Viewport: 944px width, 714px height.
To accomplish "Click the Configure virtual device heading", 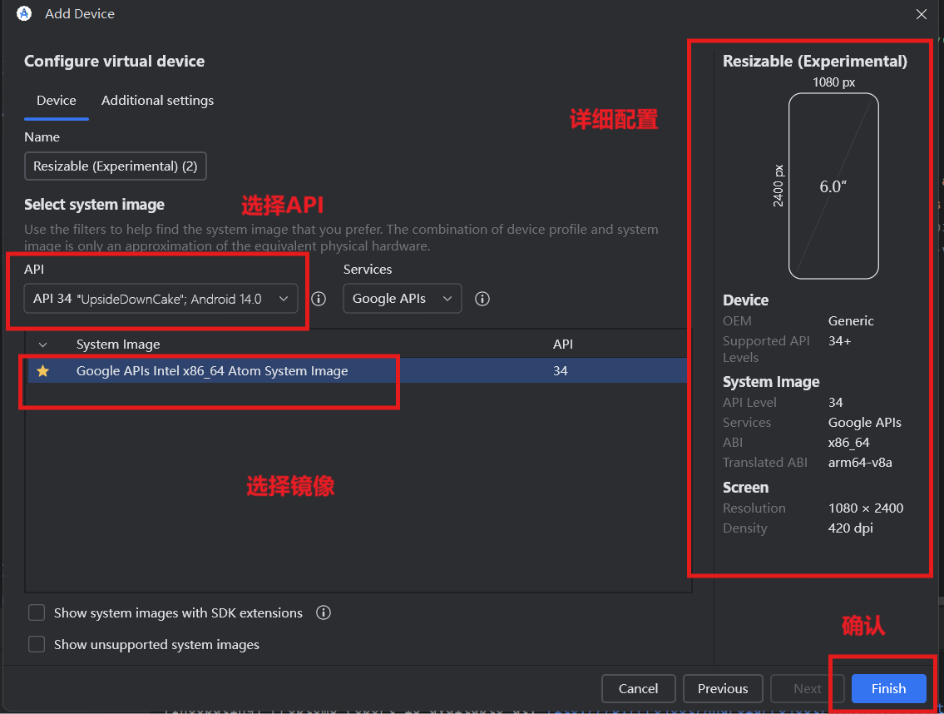I will pyautogui.click(x=115, y=62).
